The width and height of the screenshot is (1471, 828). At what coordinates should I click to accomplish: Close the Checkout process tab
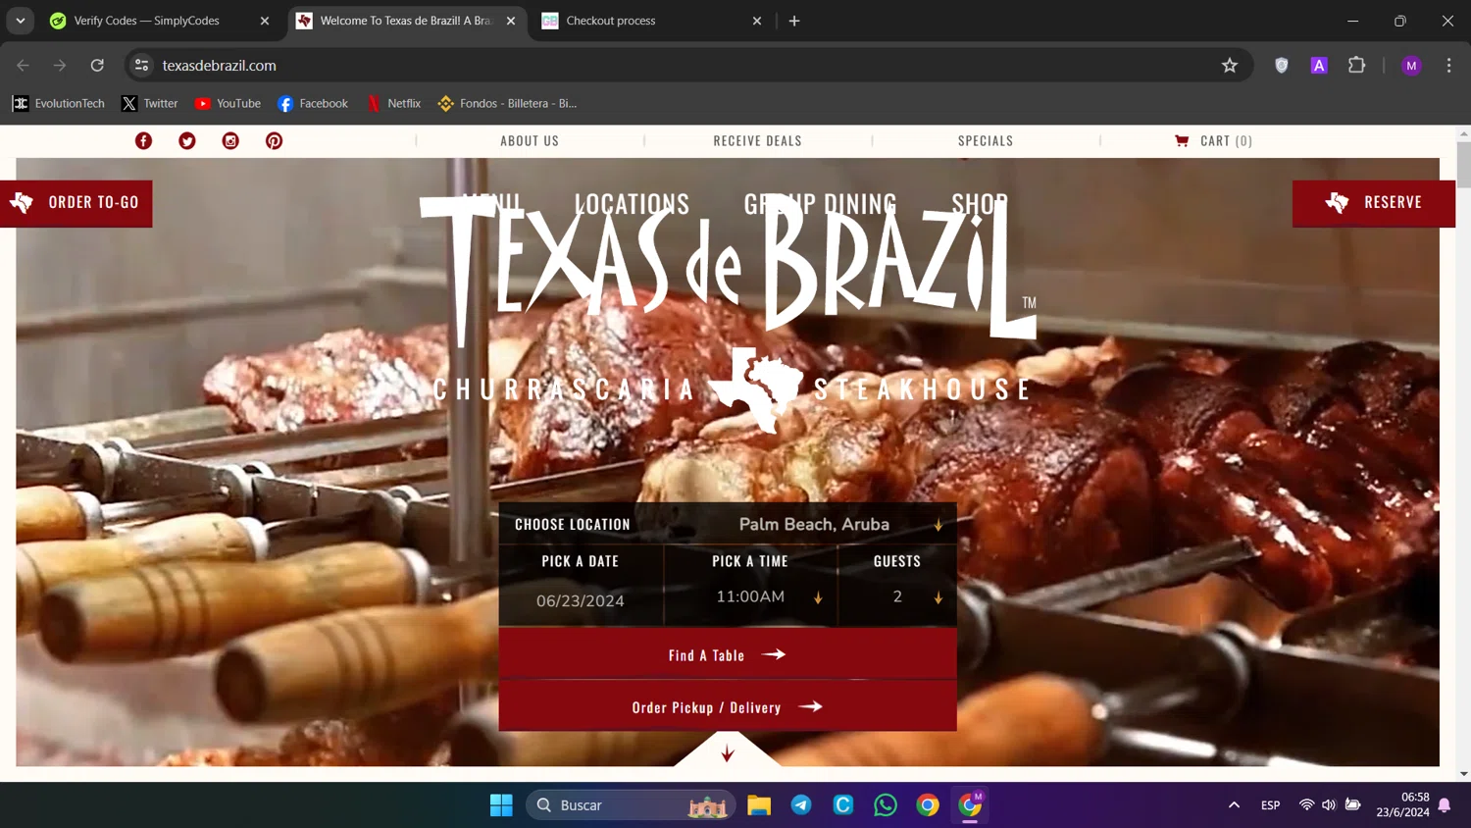pos(757,21)
